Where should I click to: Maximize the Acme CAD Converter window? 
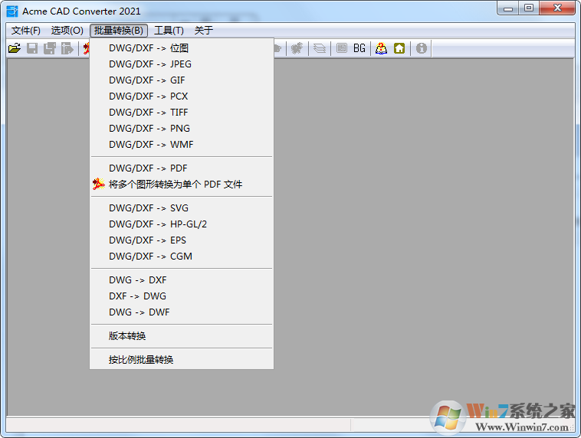click(529, 8)
